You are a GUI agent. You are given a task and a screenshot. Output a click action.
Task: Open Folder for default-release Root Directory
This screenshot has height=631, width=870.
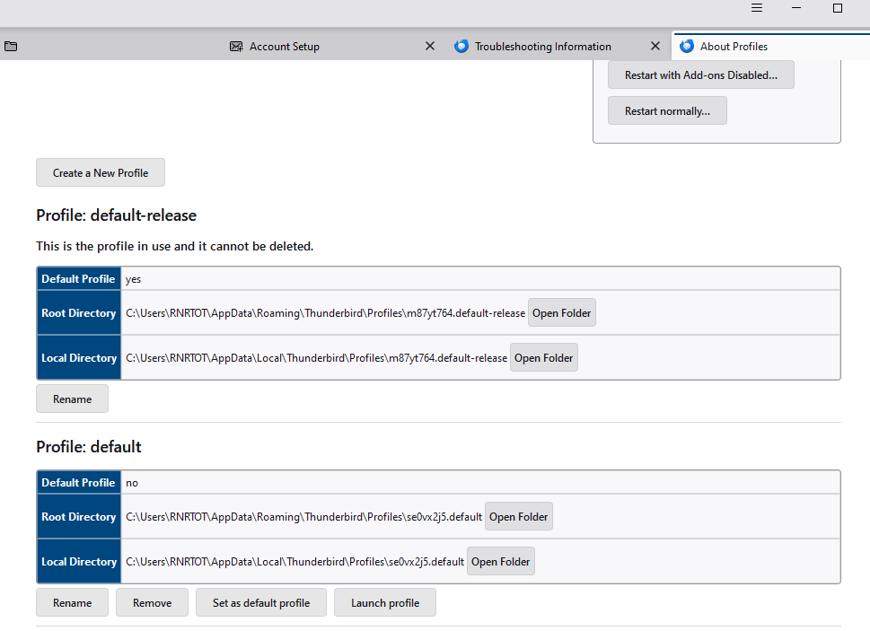[x=561, y=312]
